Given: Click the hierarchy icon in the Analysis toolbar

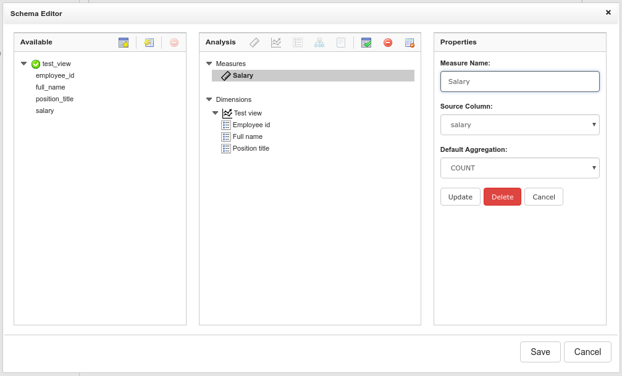Looking at the screenshot, I should pos(319,43).
